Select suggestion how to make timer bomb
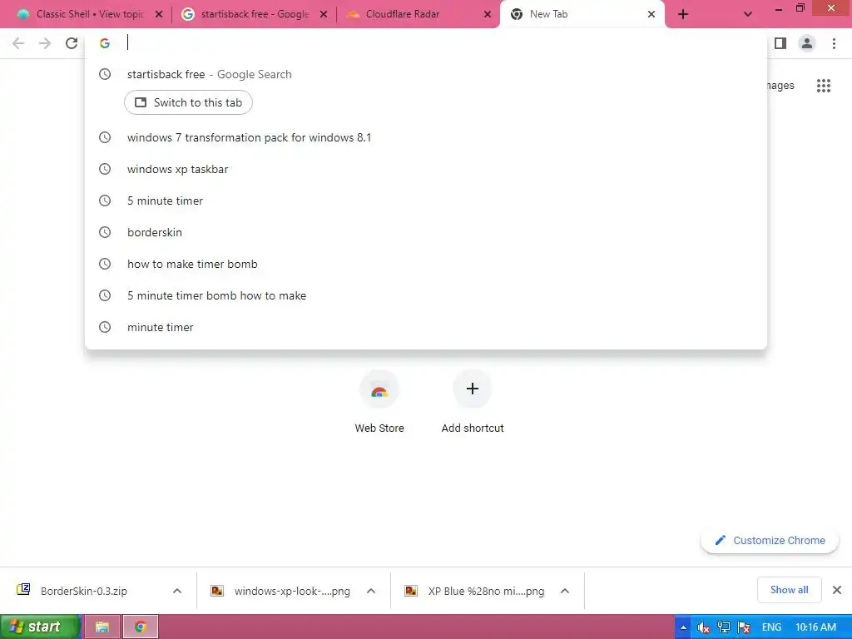Image resolution: width=852 pixels, height=639 pixels. (426, 264)
